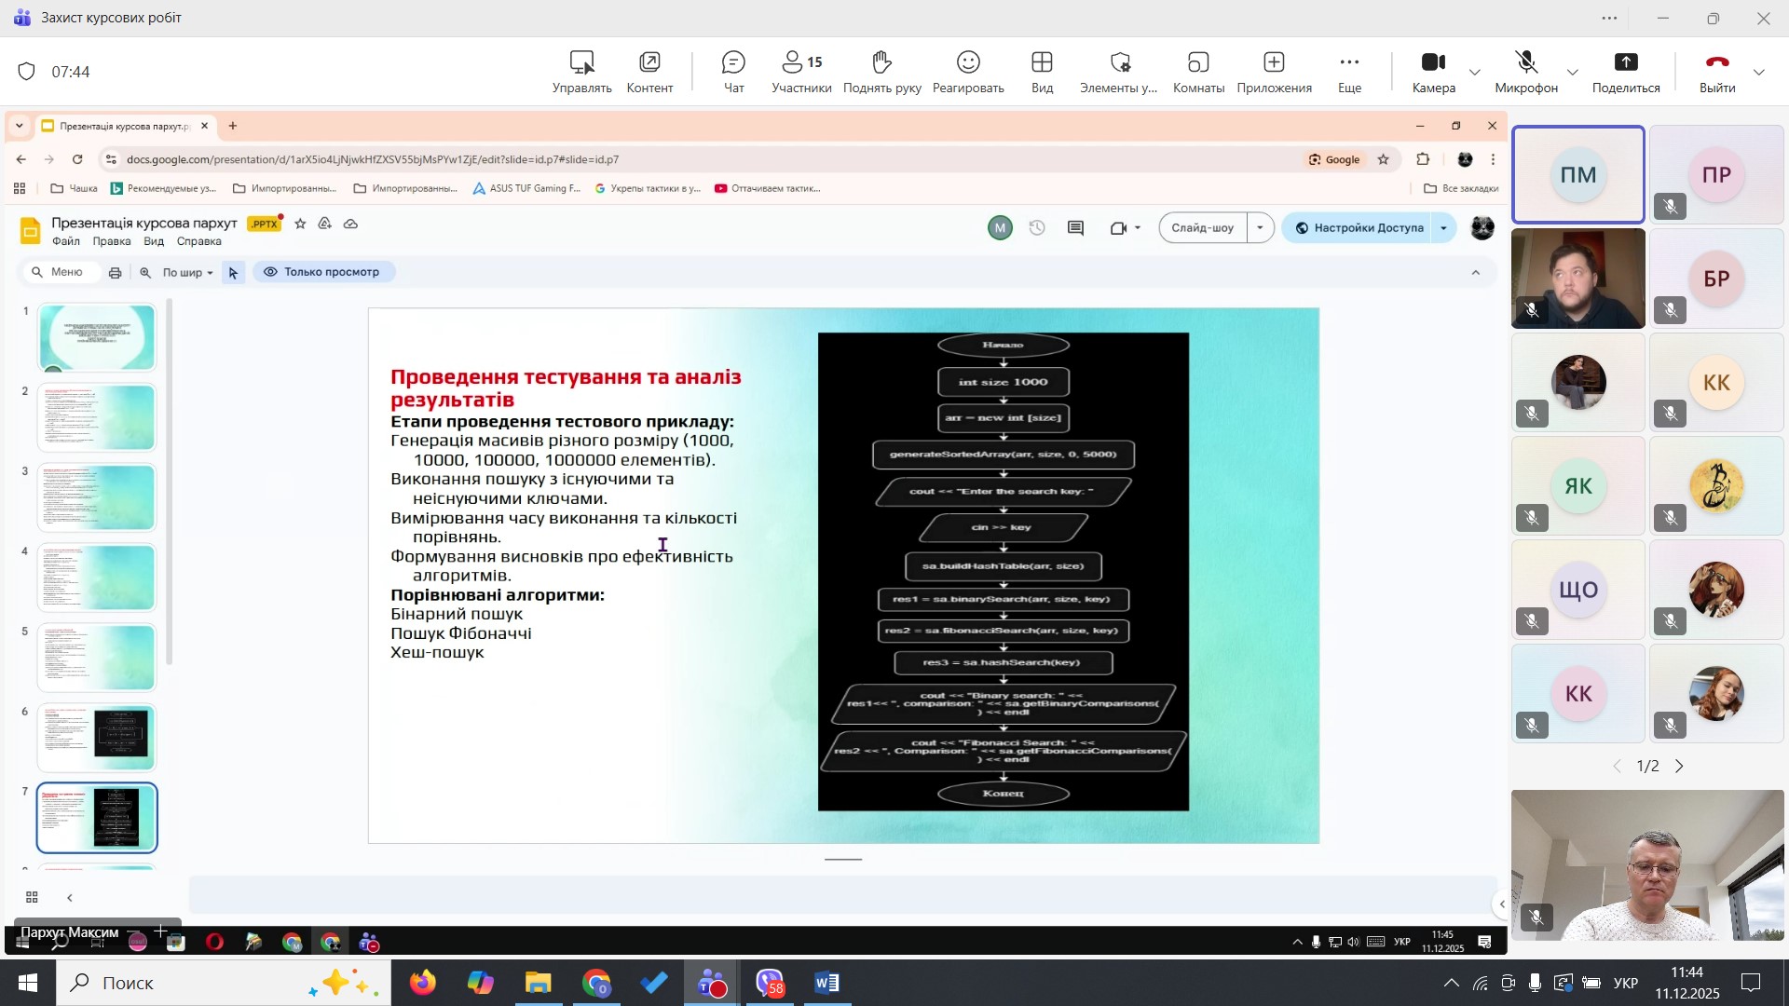Expand the Microphone options arrow
The height and width of the screenshot is (1006, 1789).
pos(1573,73)
